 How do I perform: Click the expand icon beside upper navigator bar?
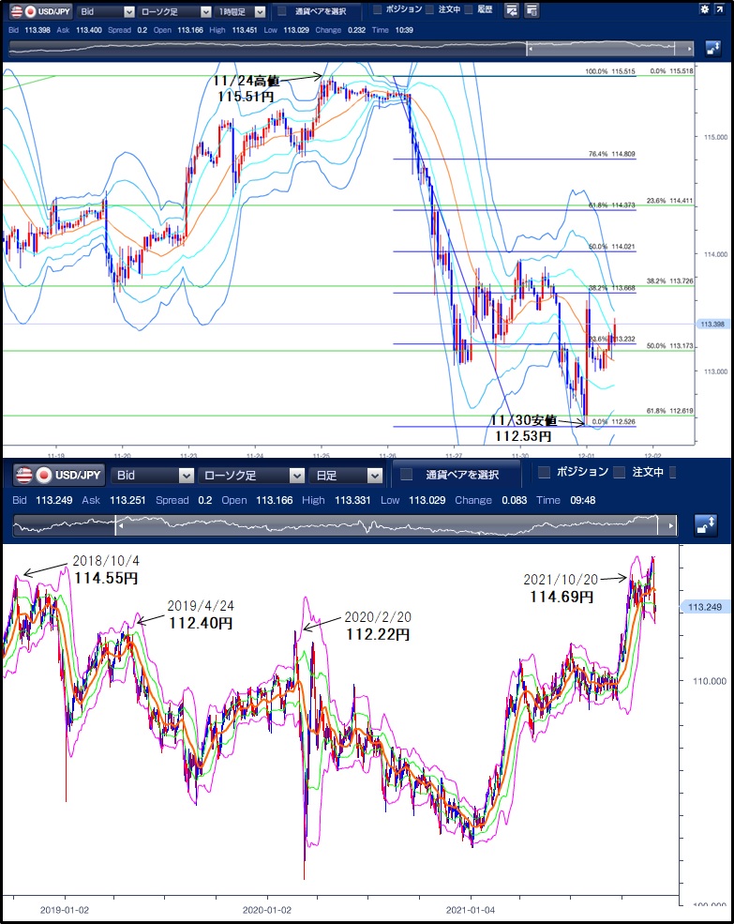coord(712,49)
